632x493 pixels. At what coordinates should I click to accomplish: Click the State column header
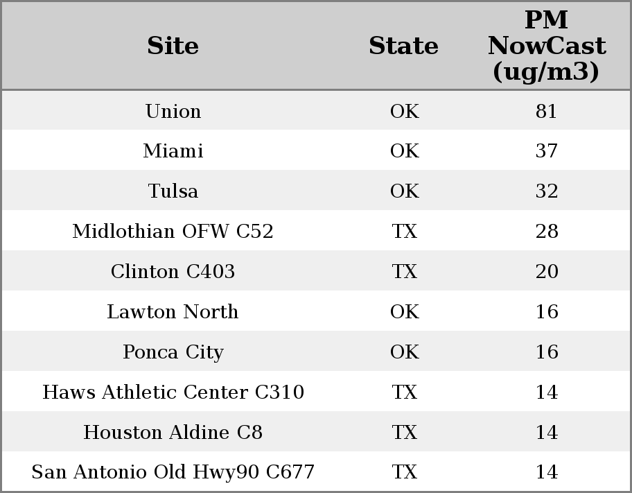pyautogui.click(x=403, y=46)
